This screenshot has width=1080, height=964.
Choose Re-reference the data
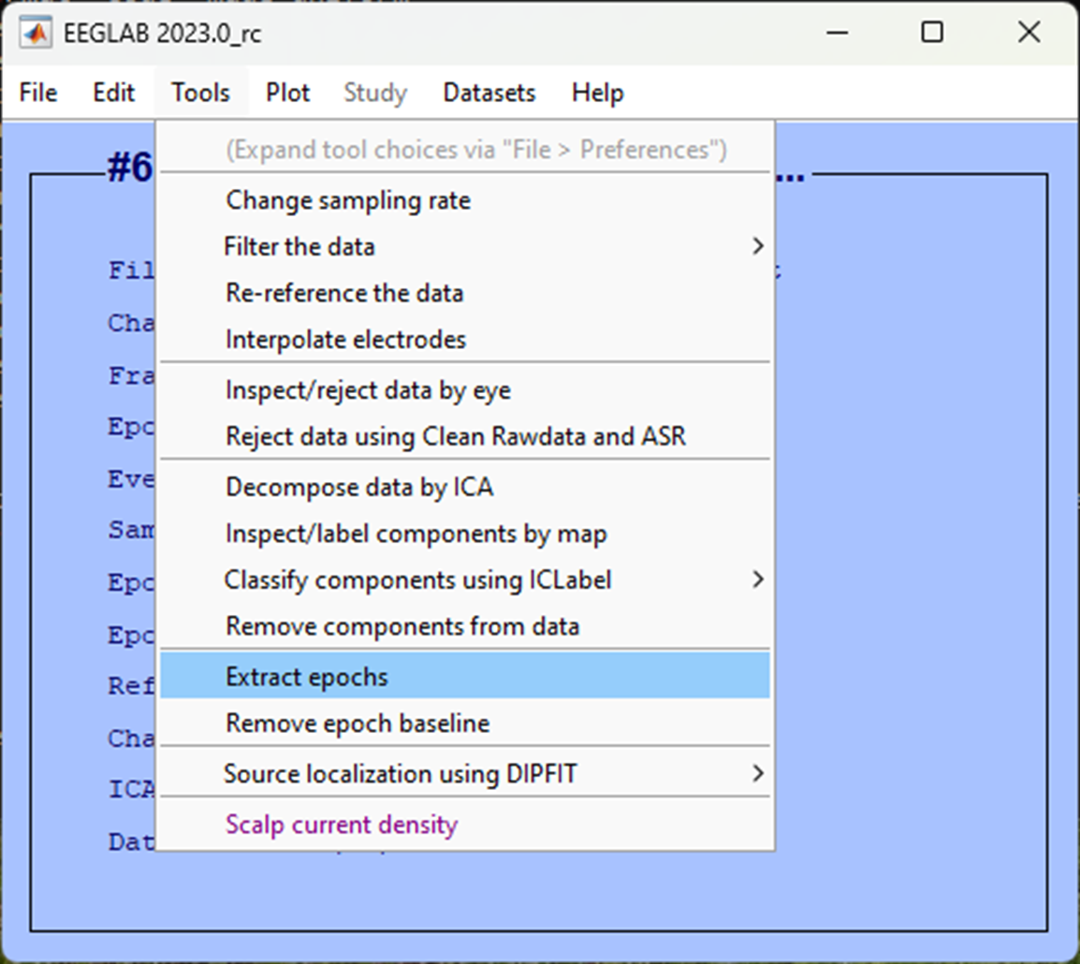tap(343, 293)
